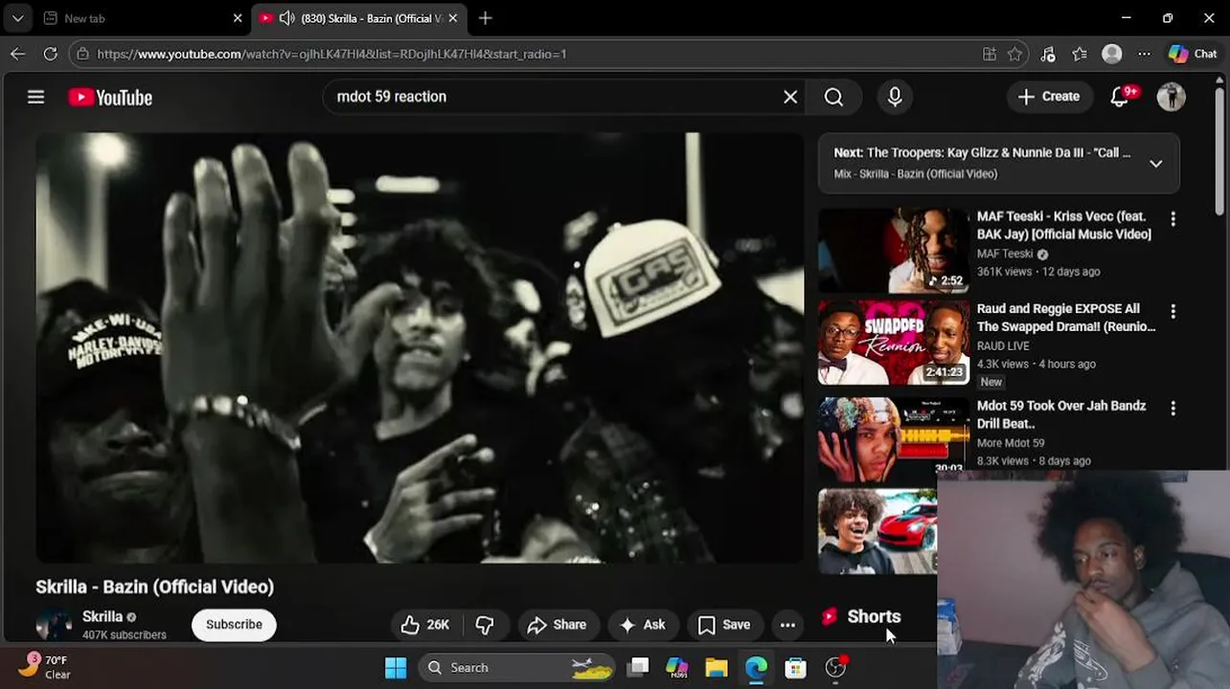Open the tab list dropdown arrow
The image size is (1230, 689).
click(17, 18)
